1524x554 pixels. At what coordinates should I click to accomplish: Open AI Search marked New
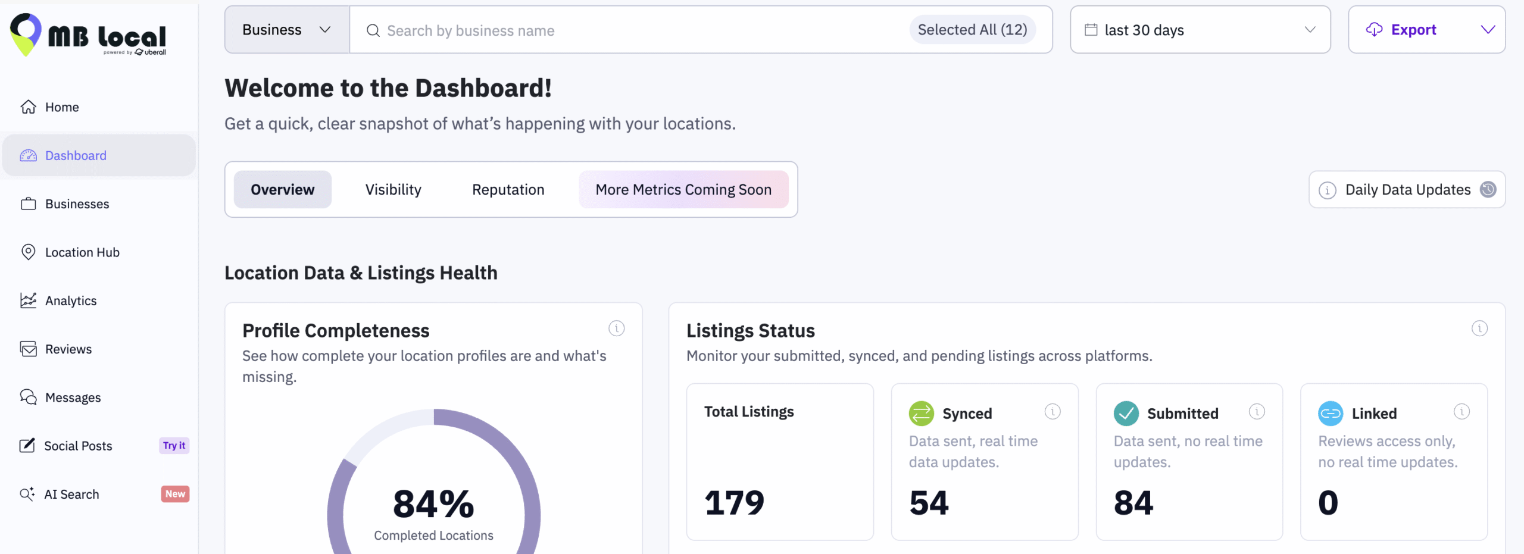point(71,494)
